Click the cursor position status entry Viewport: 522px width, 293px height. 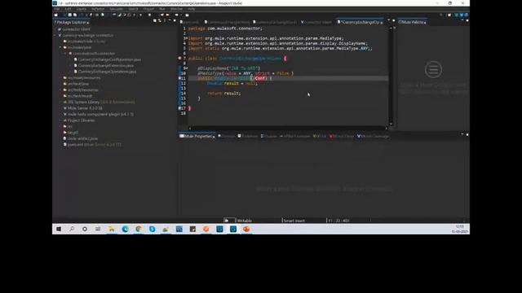tap(338, 221)
